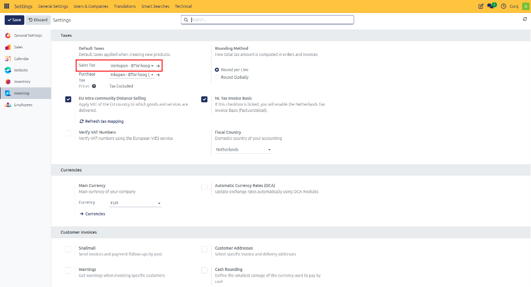The width and height of the screenshot is (531, 287).
Task: Discard the changes
Action: tap(38, 20)
